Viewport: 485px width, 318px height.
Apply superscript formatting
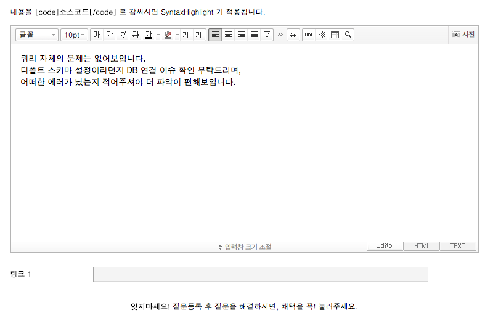pos(187,35)
